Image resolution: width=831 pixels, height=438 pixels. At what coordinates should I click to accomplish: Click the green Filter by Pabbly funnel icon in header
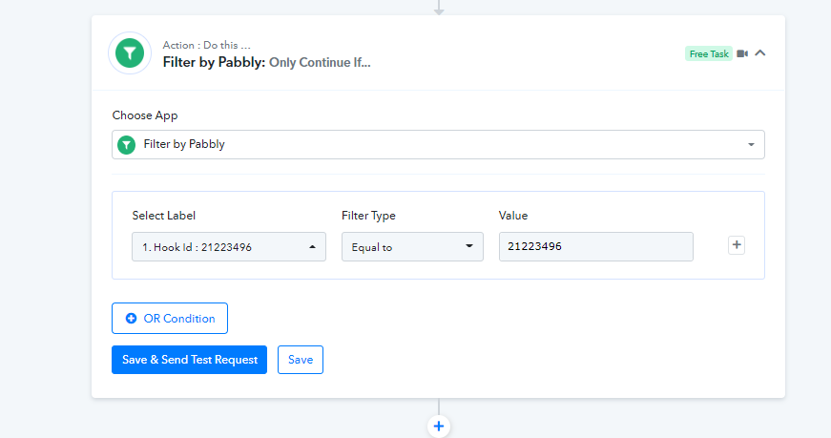[x=130, y=53]
